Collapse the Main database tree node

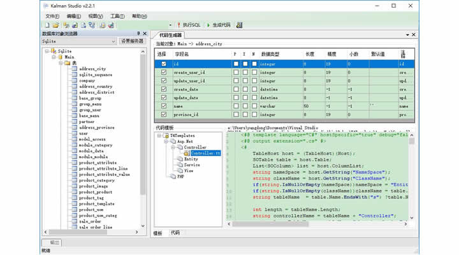[54, 57]
